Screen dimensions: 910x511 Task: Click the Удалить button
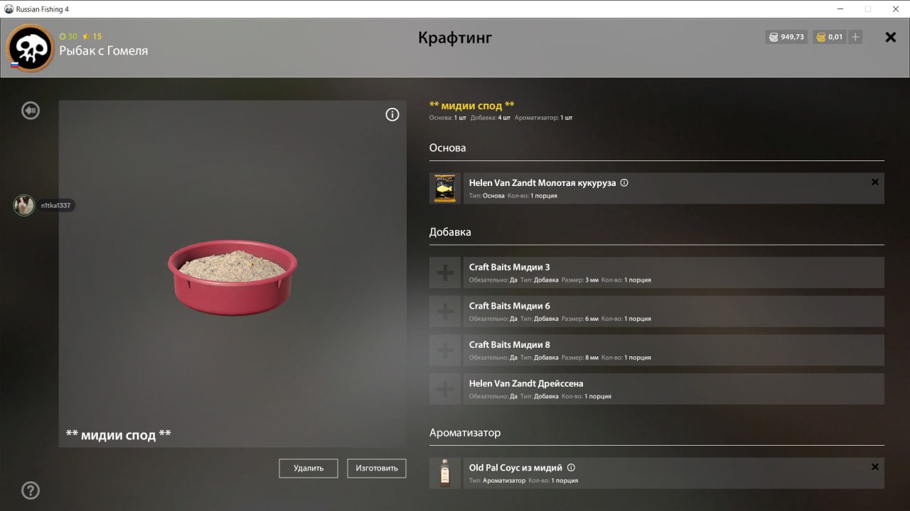(x=309, y=468)
